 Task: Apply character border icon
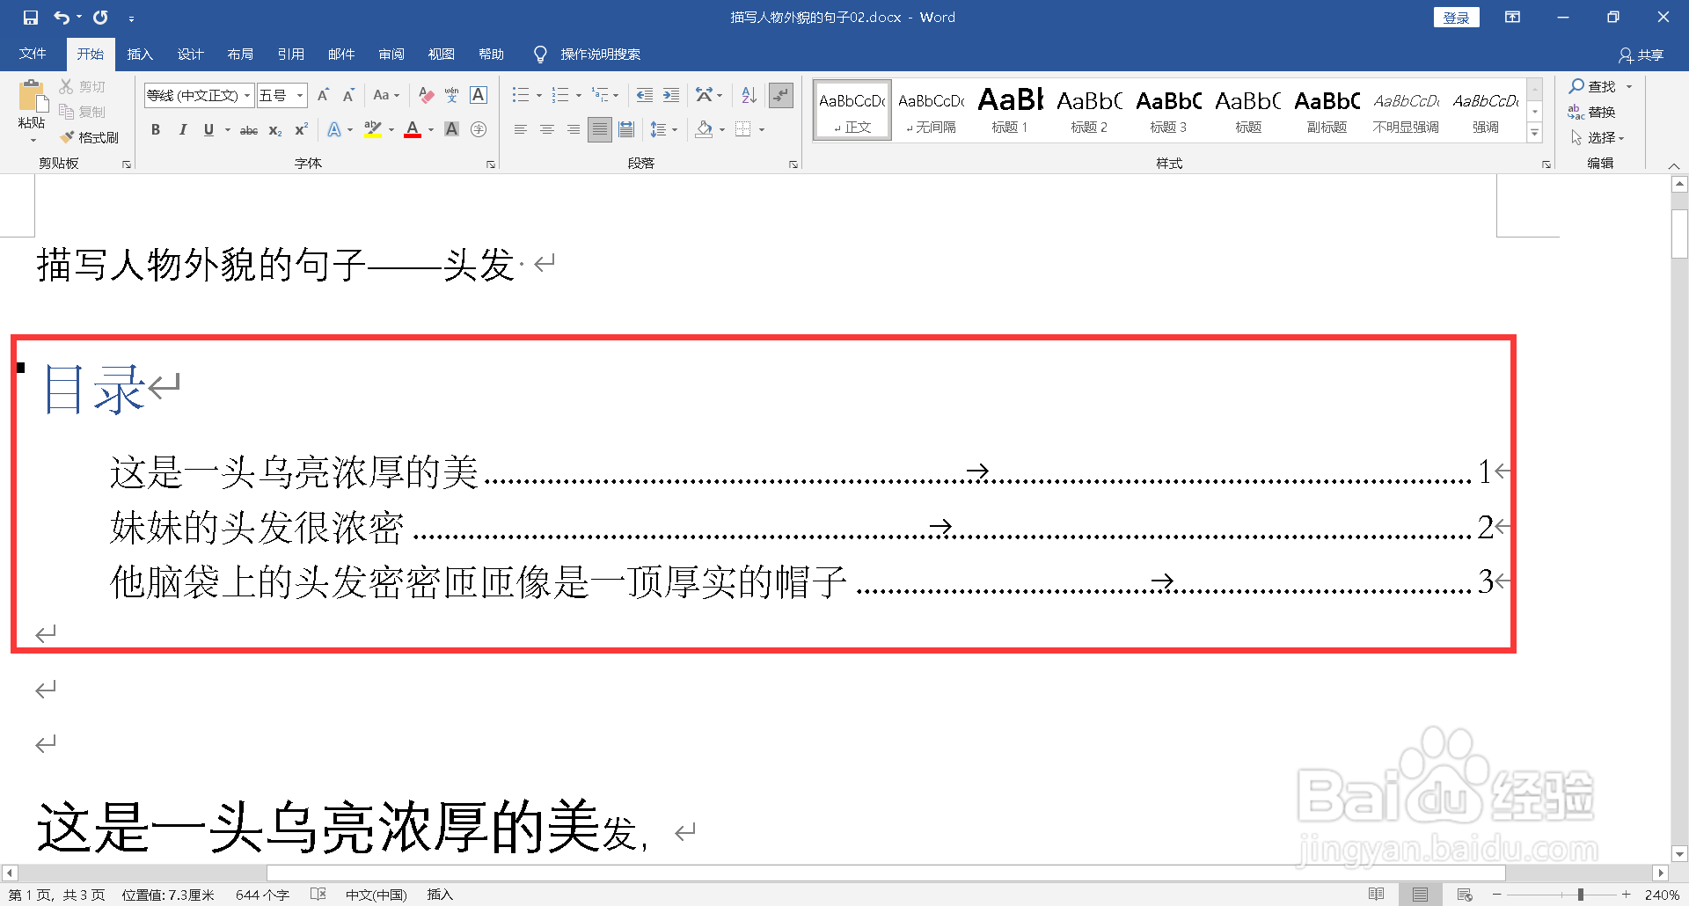click(x=479, y=95)
